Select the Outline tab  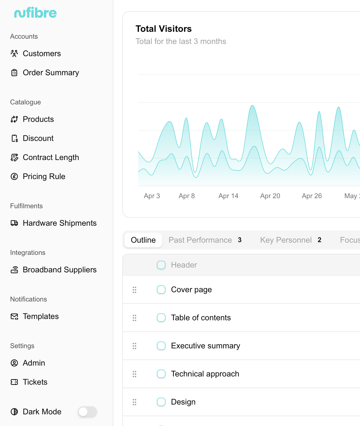143,240
